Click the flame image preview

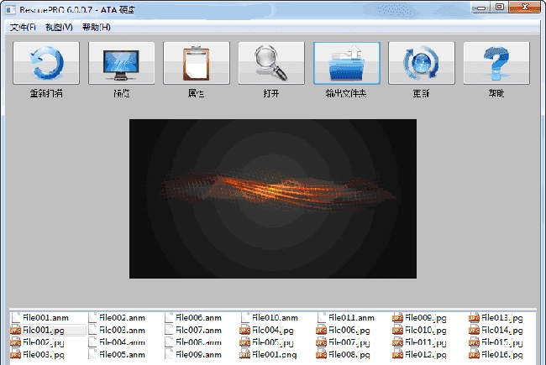pos(272,198)
